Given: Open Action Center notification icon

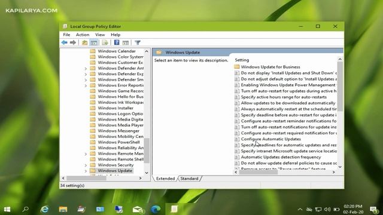Looking at the screenshot, I should point(373,210).
